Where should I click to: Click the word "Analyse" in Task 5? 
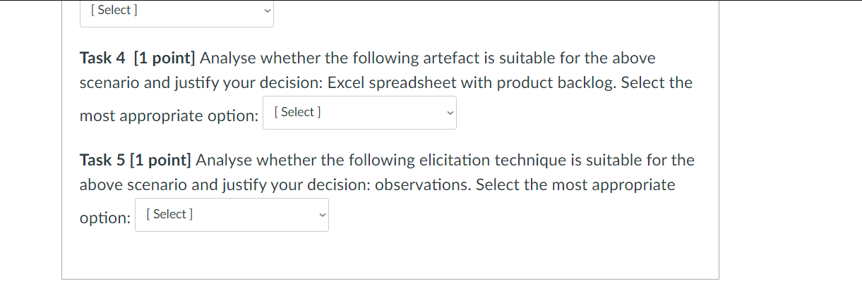(223, 160)
